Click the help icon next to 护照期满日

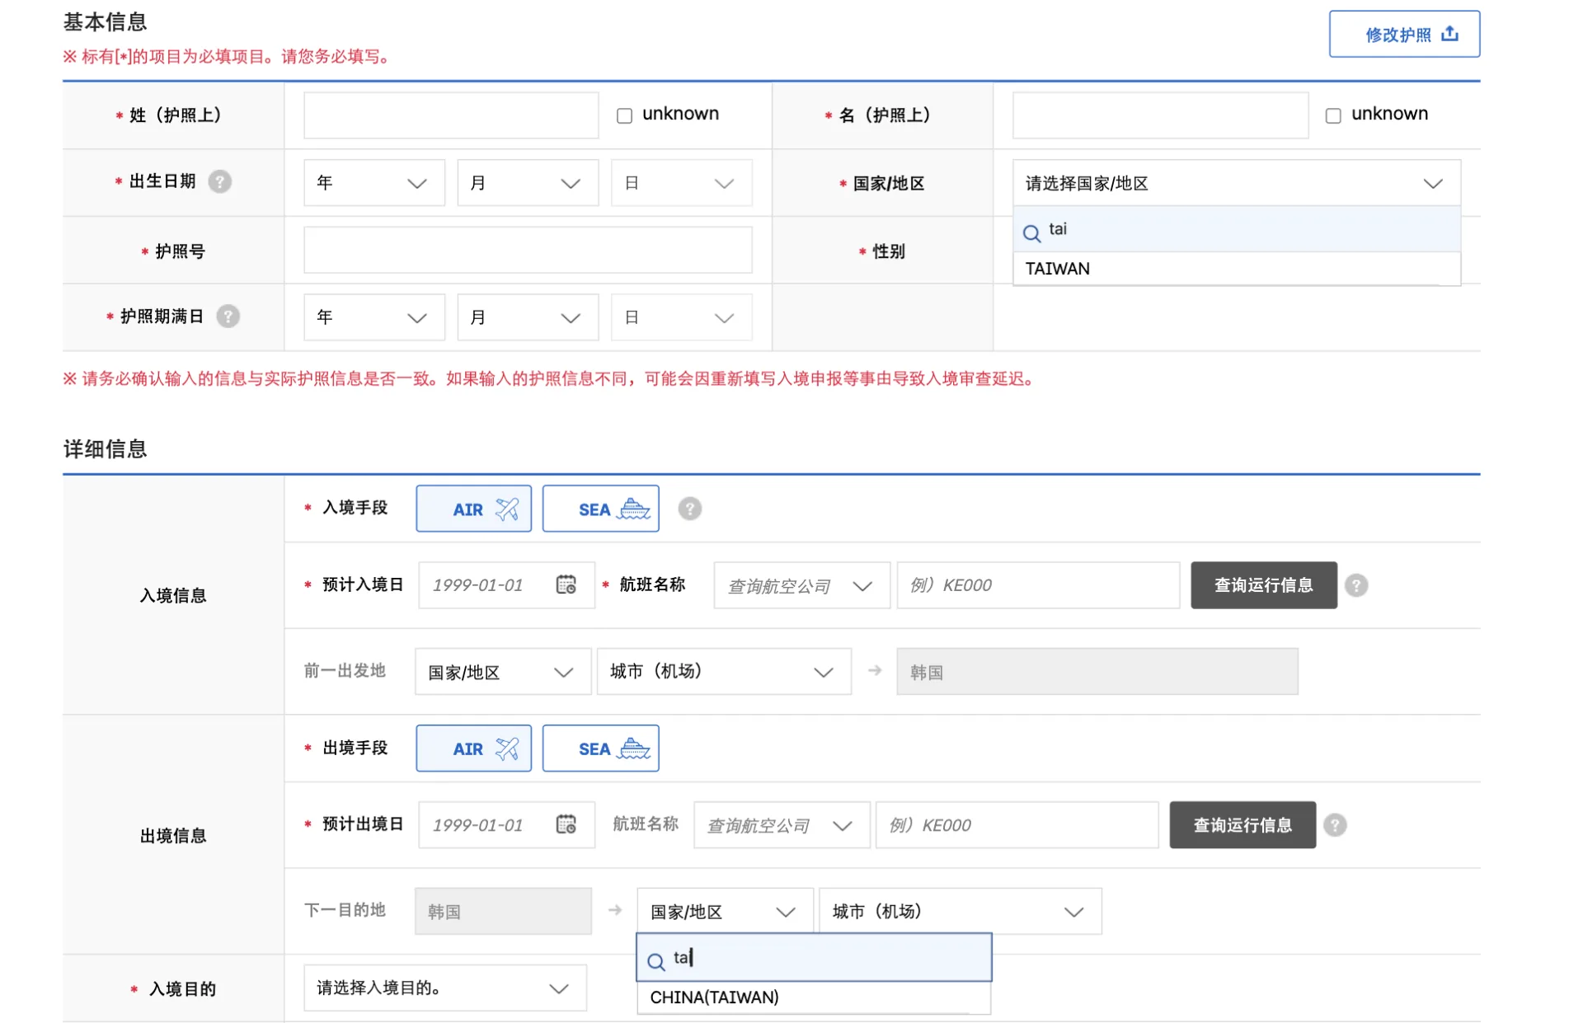[228, 316]
